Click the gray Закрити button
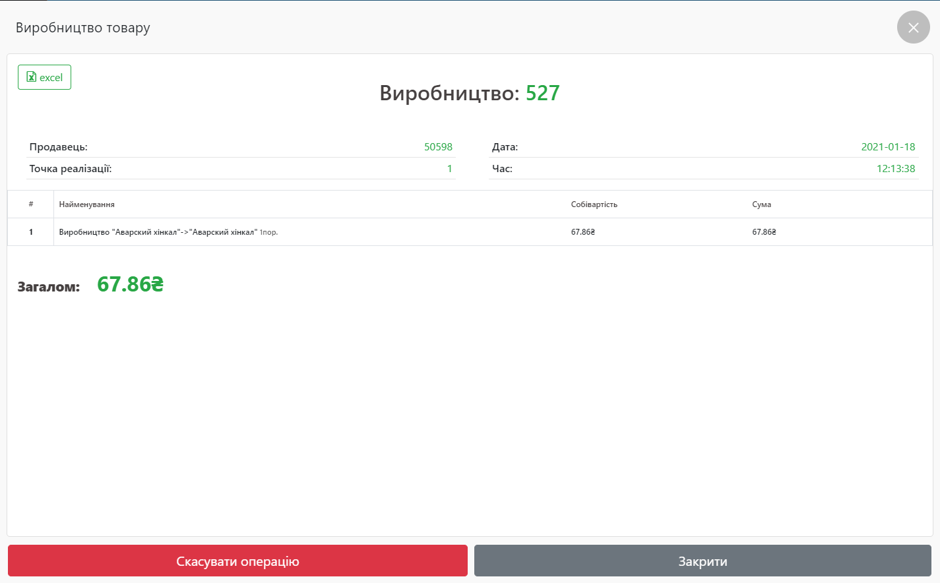The image size is (940, 583). pos(703,561)
